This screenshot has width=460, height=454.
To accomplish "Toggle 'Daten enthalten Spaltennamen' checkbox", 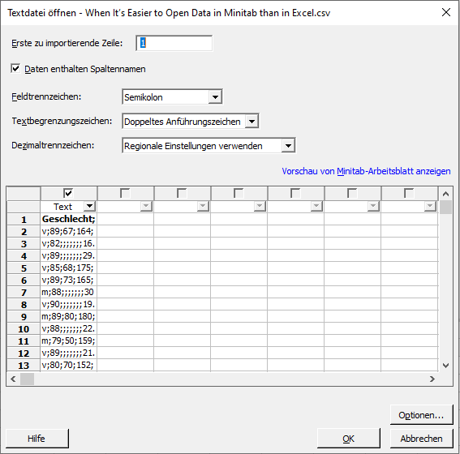I will pyautogui.click(x=15, y=69).
